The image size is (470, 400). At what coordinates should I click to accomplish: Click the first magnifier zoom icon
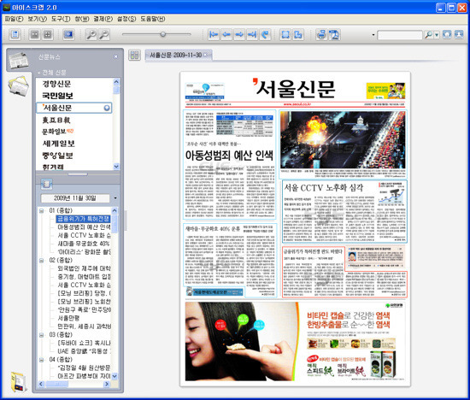click(x=91, y=34)
